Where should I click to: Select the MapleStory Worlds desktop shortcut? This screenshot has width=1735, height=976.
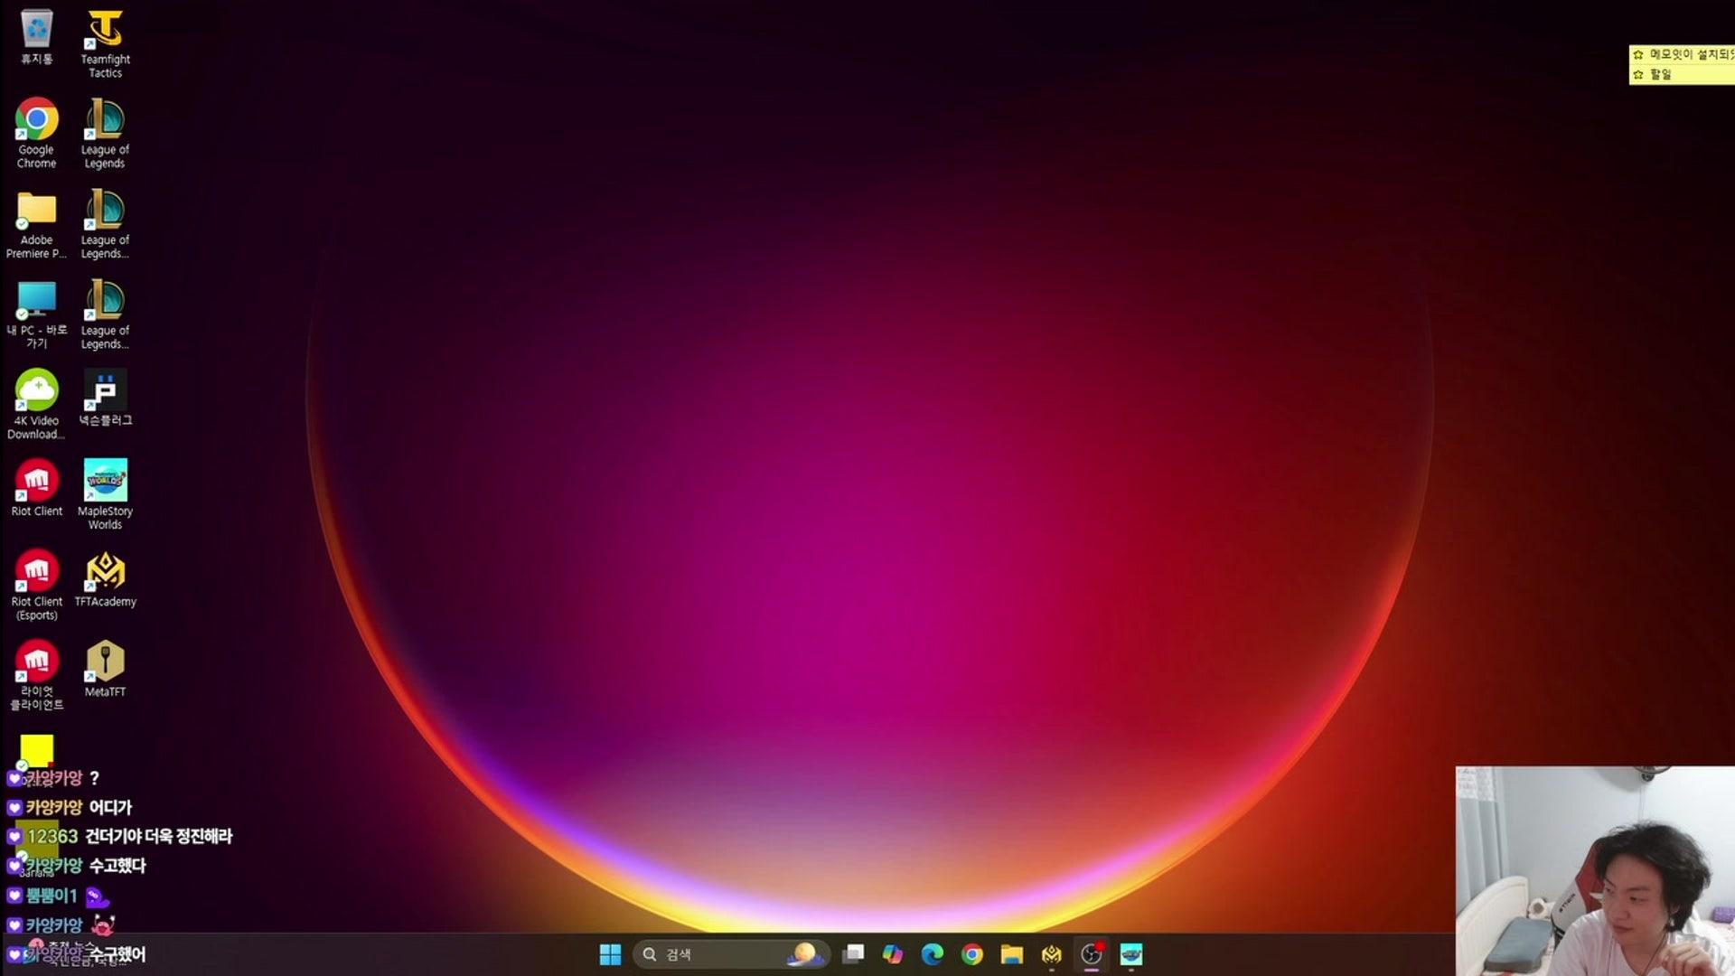click(105, 494)
